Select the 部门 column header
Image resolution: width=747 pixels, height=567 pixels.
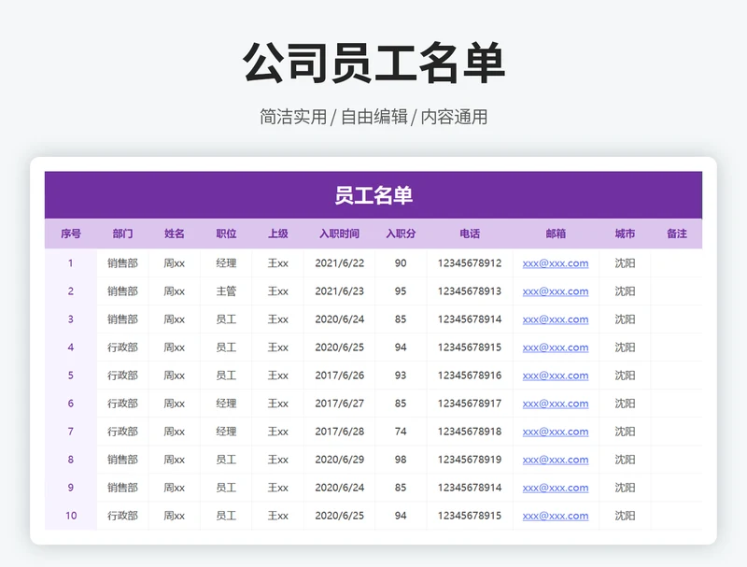pyautogui.click(x=122, y=234)
